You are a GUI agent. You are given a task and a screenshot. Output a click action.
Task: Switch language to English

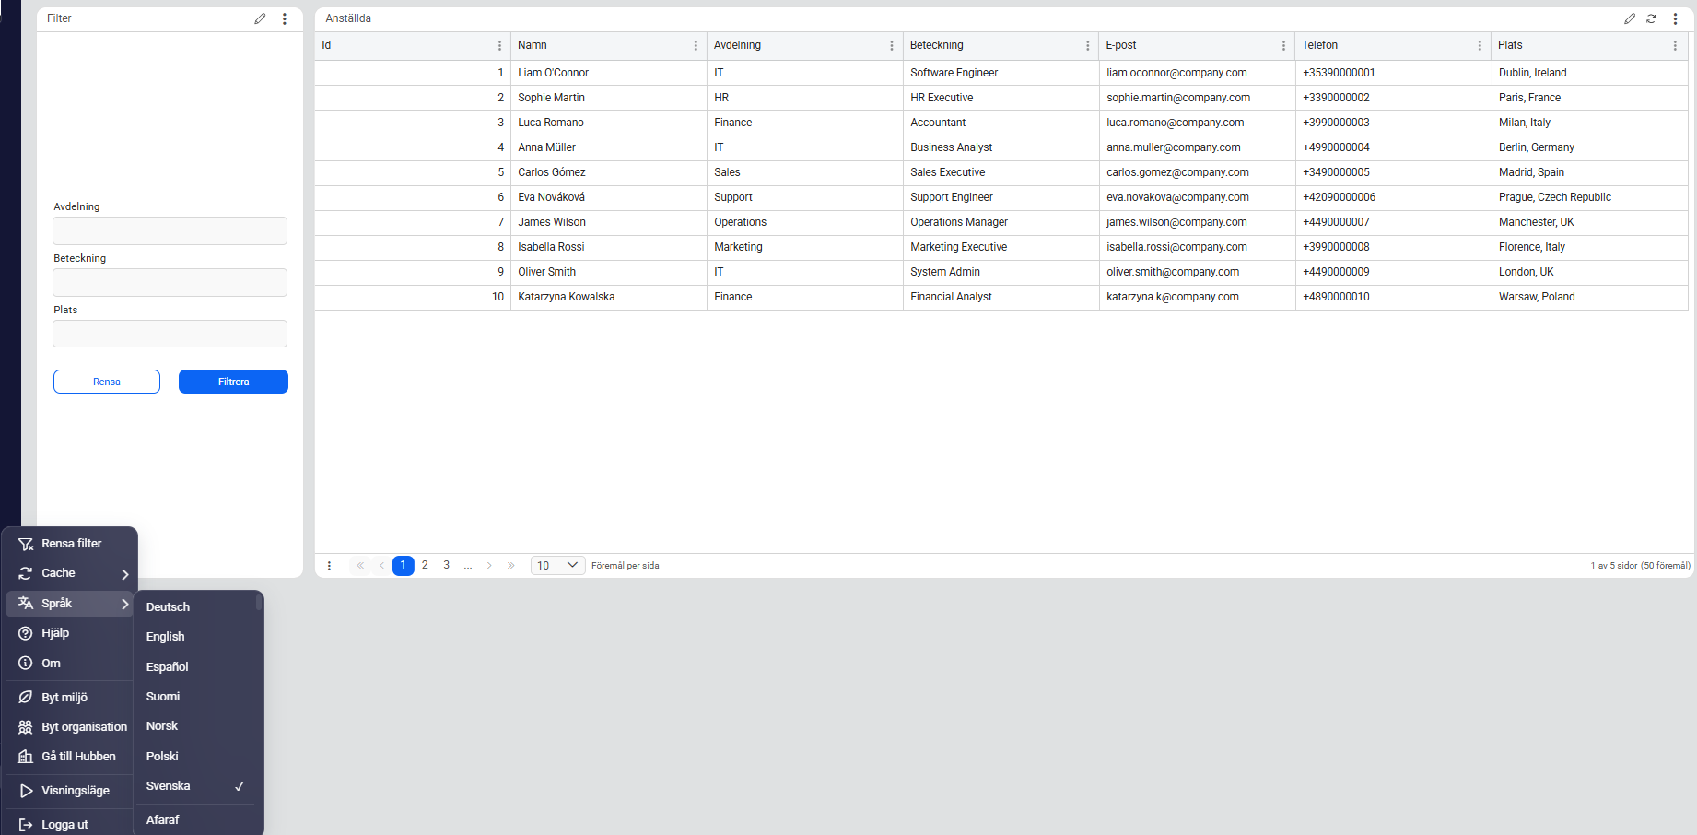coord(166,637)
